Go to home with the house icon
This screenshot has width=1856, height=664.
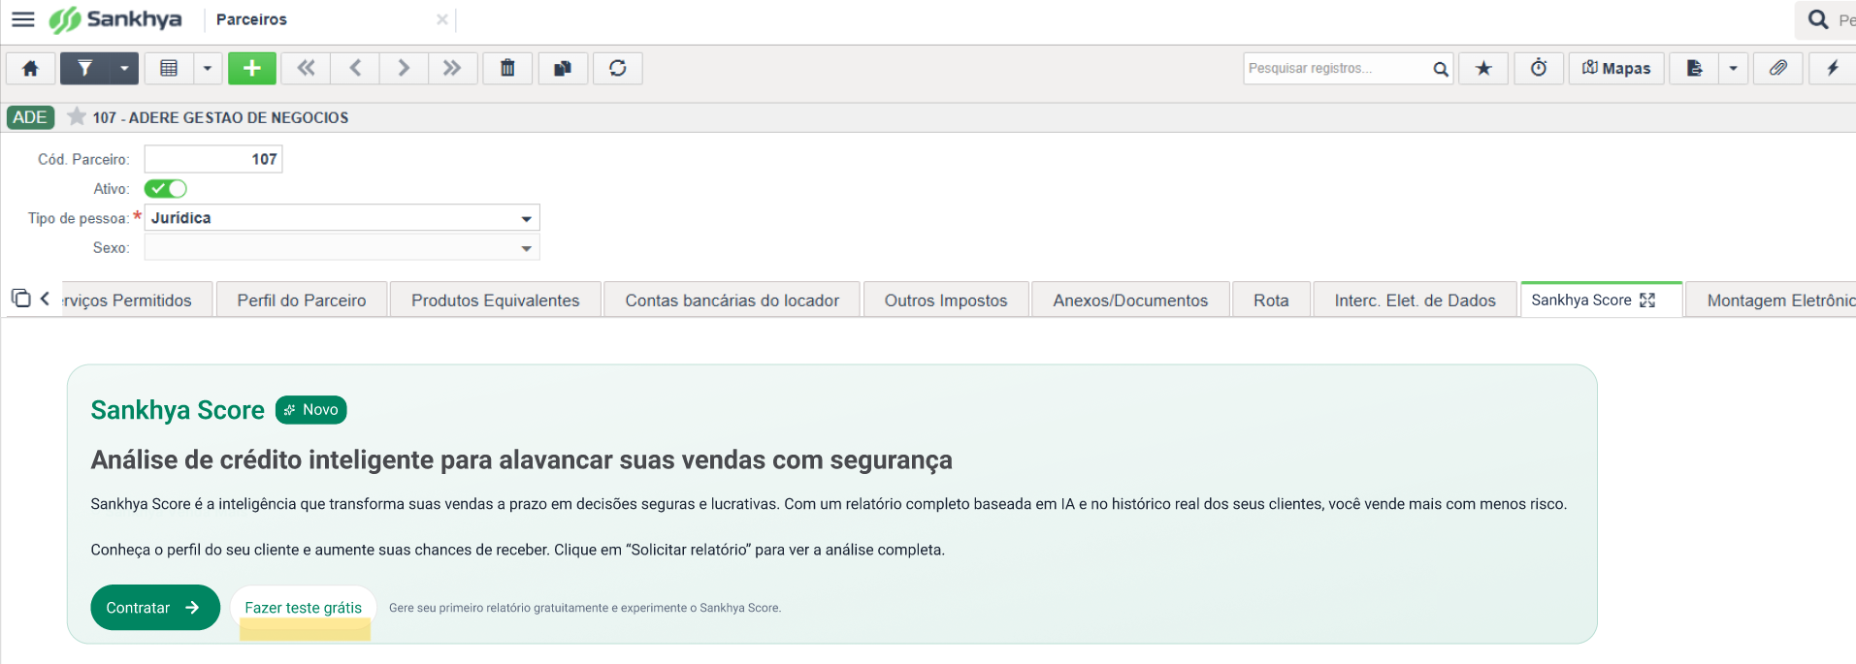pyautogui.click(x=30, y=68)
